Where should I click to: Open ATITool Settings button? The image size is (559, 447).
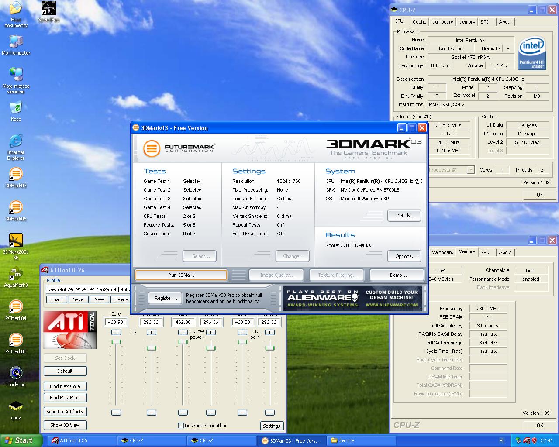pos(272,426)
